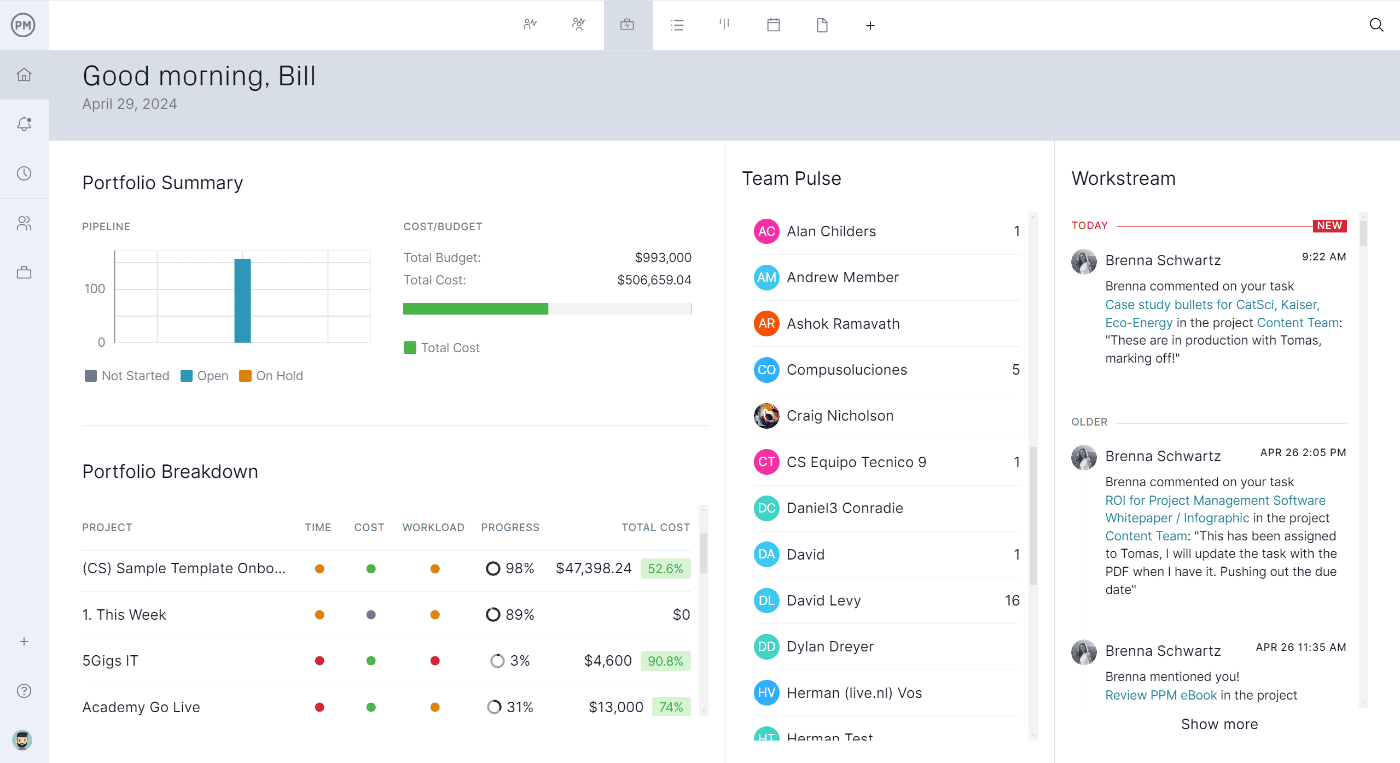Open the task list view icon
The width and height of the screenshot is (1400, 763).
pyautogui.click(x=677, y=25)
